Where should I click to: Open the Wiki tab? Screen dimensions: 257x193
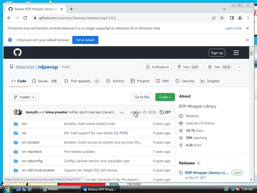coord(162,81)
